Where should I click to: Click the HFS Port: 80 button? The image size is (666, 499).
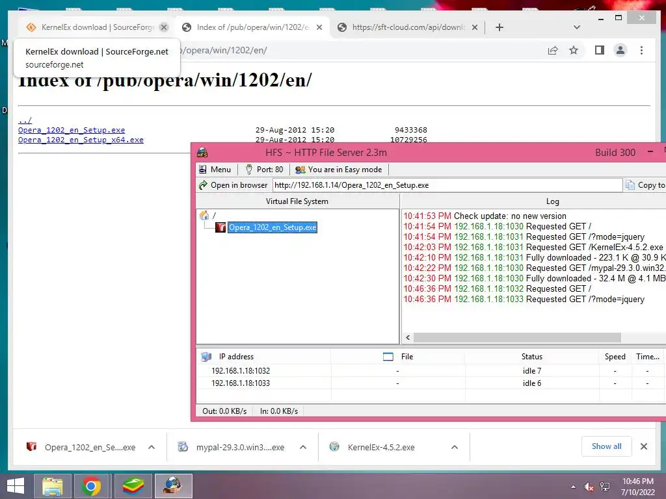tap(264, 170)
